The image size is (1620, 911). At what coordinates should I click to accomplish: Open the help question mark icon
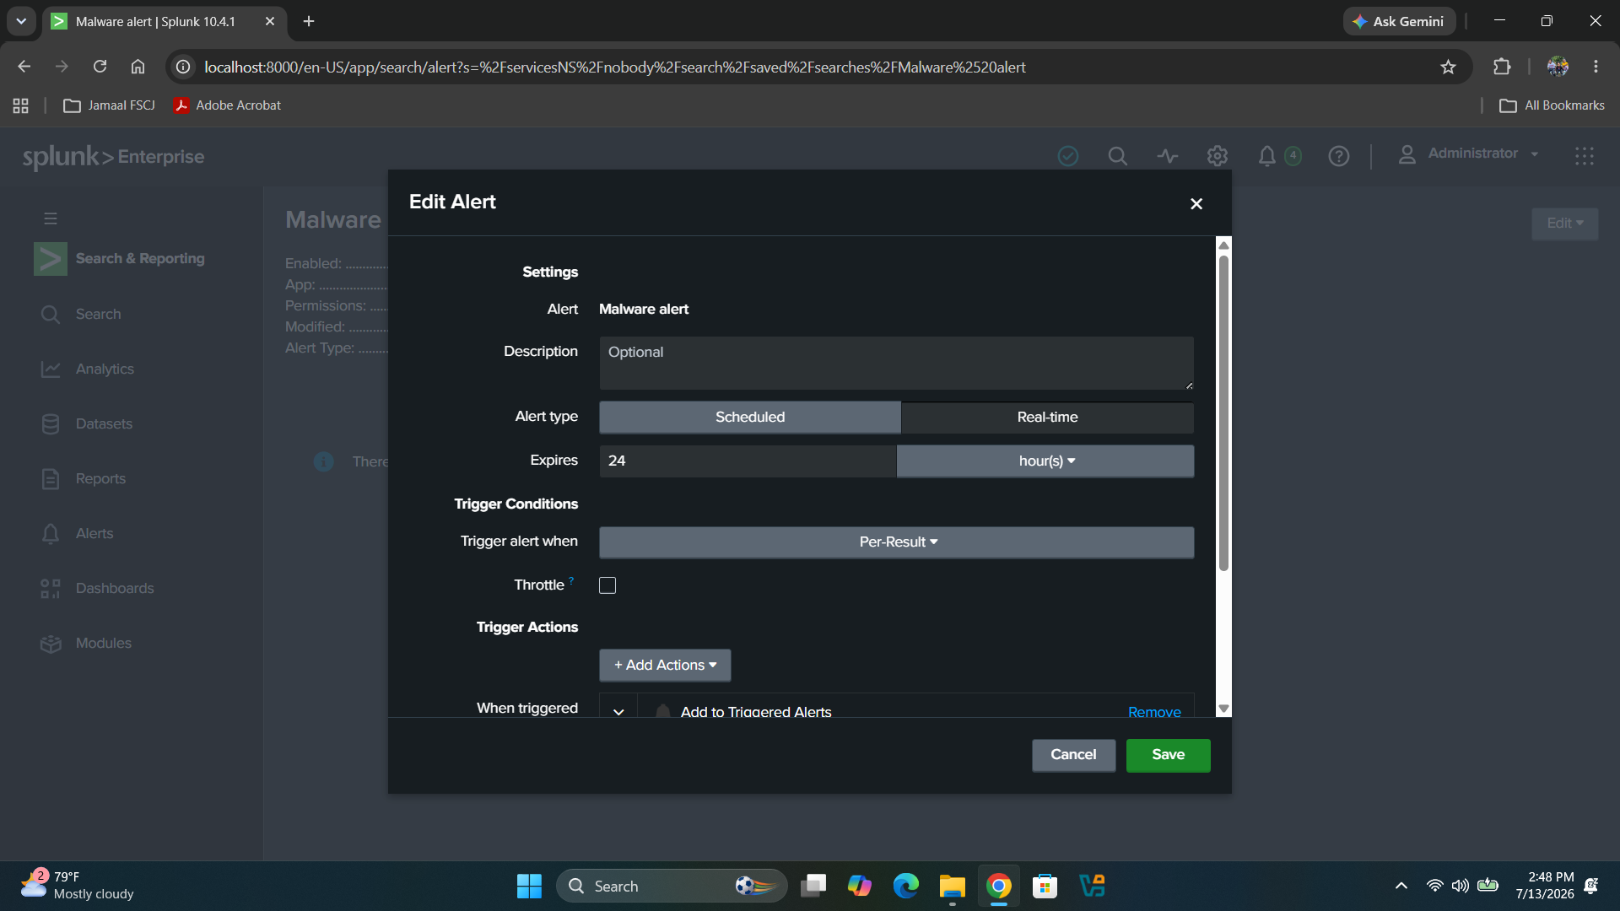tap(1338, 156)
